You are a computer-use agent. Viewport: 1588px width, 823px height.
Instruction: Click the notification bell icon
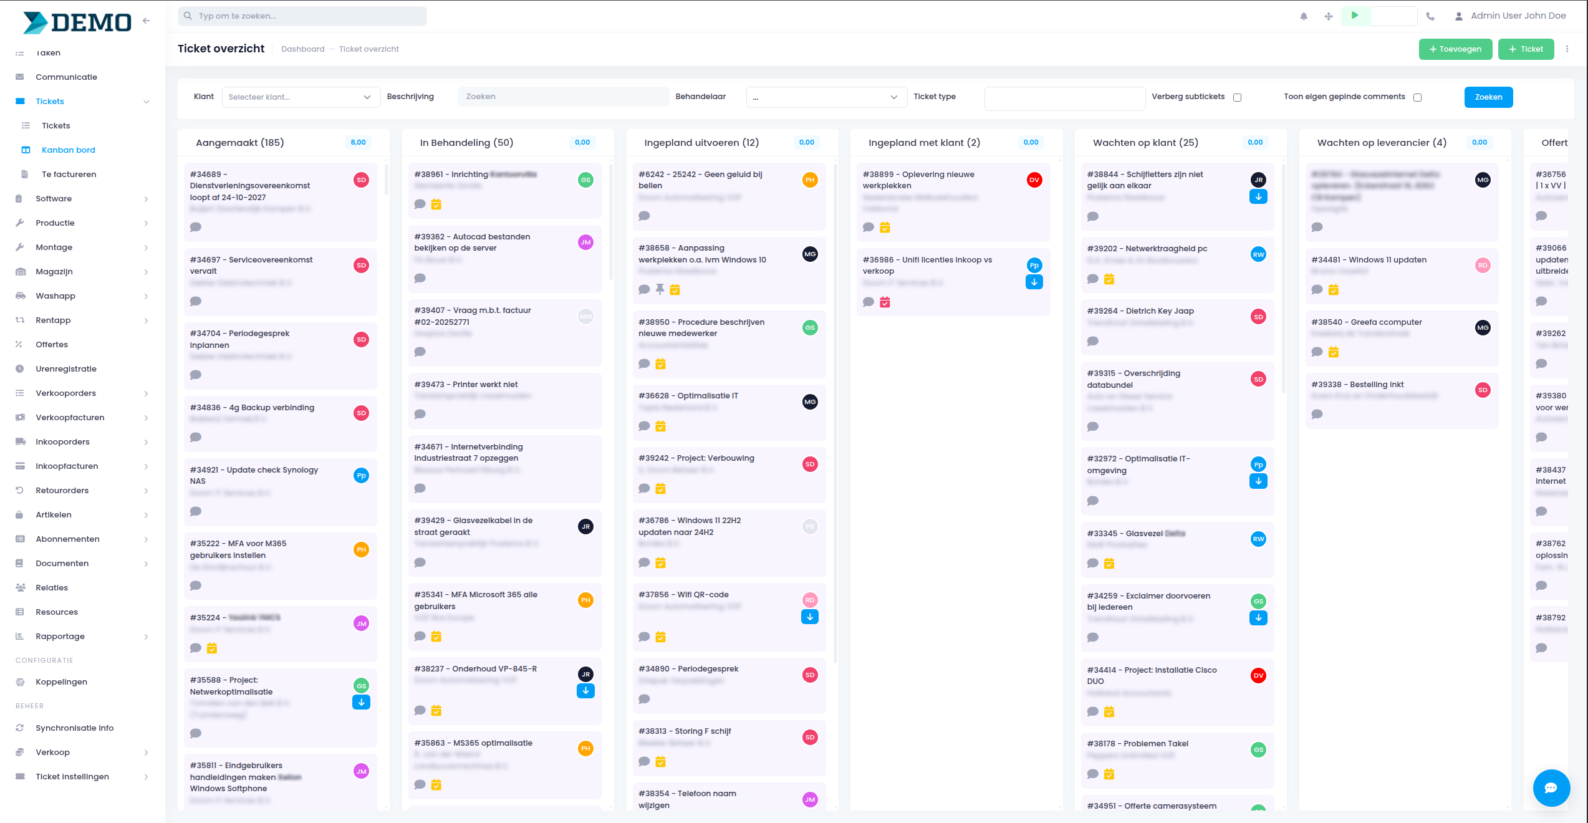click(x=1304, y=16)
